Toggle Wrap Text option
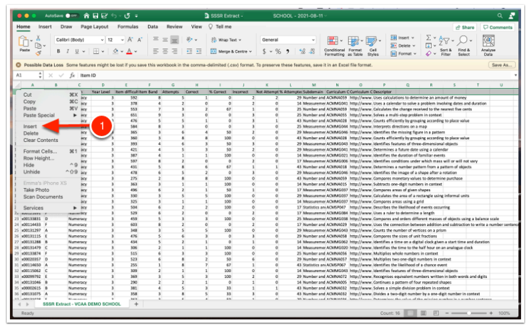Image resolution: width=529 pixels, height=326 pixels. tap(227, 40)
